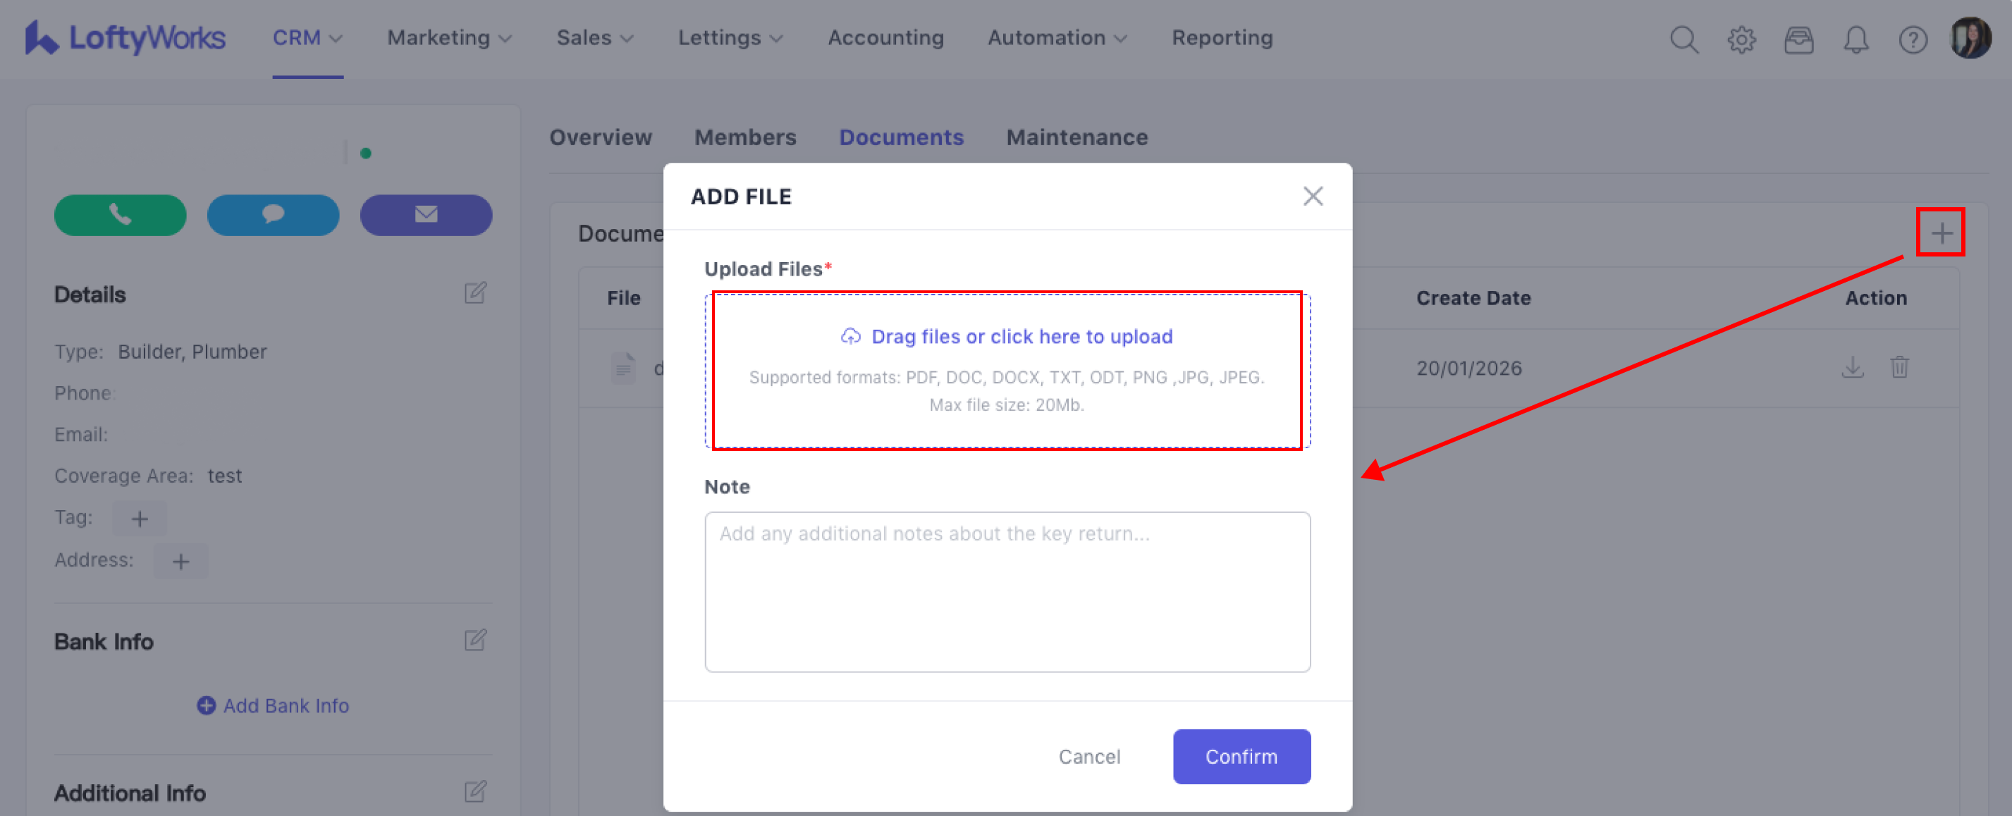Switch to the Maintenance tab
The image size is (2012, 816).
click(1076, 137)
